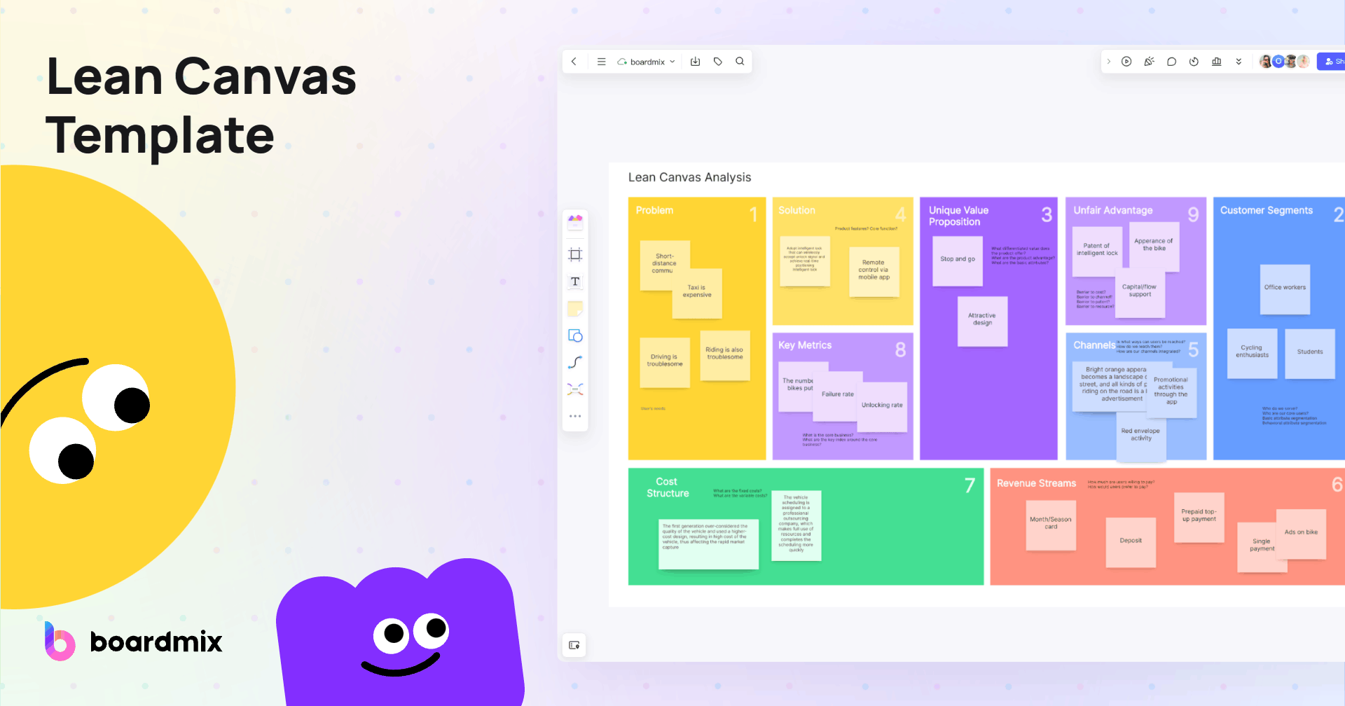Select the Shapes tool
The image size is (1345, 706).
coord(575,336)
